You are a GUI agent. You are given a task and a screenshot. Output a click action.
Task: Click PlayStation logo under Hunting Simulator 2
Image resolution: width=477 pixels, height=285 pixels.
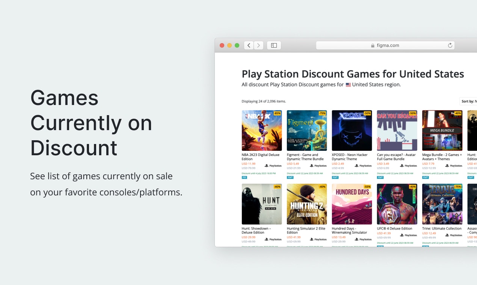pyautogui.click(x=318, y=239)
